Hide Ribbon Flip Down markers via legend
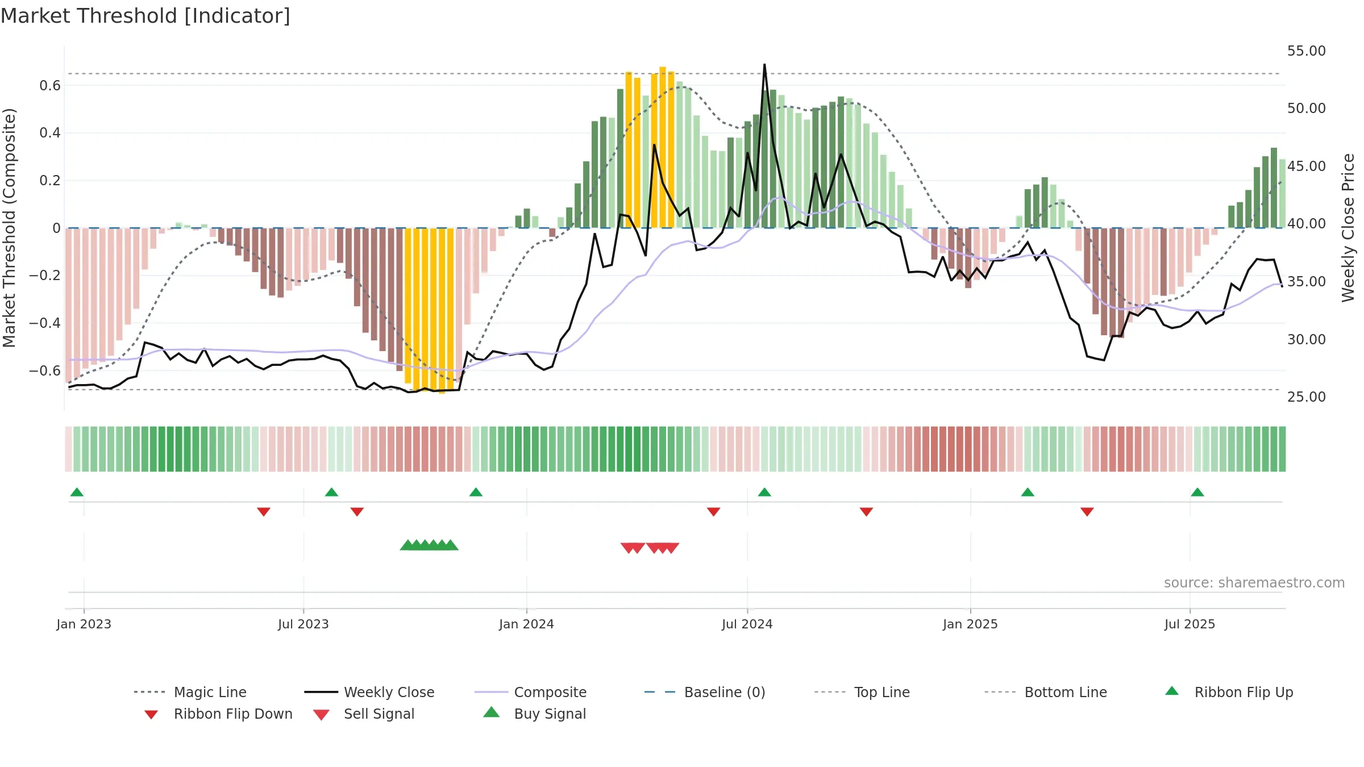 pyautogui.click(x=218, y=714)
